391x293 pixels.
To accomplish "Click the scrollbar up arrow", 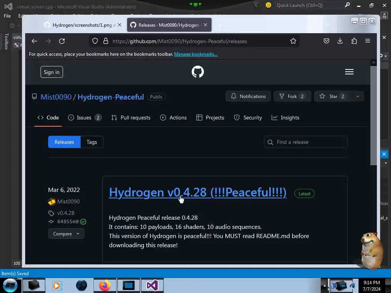I will [x=373, y=63].
